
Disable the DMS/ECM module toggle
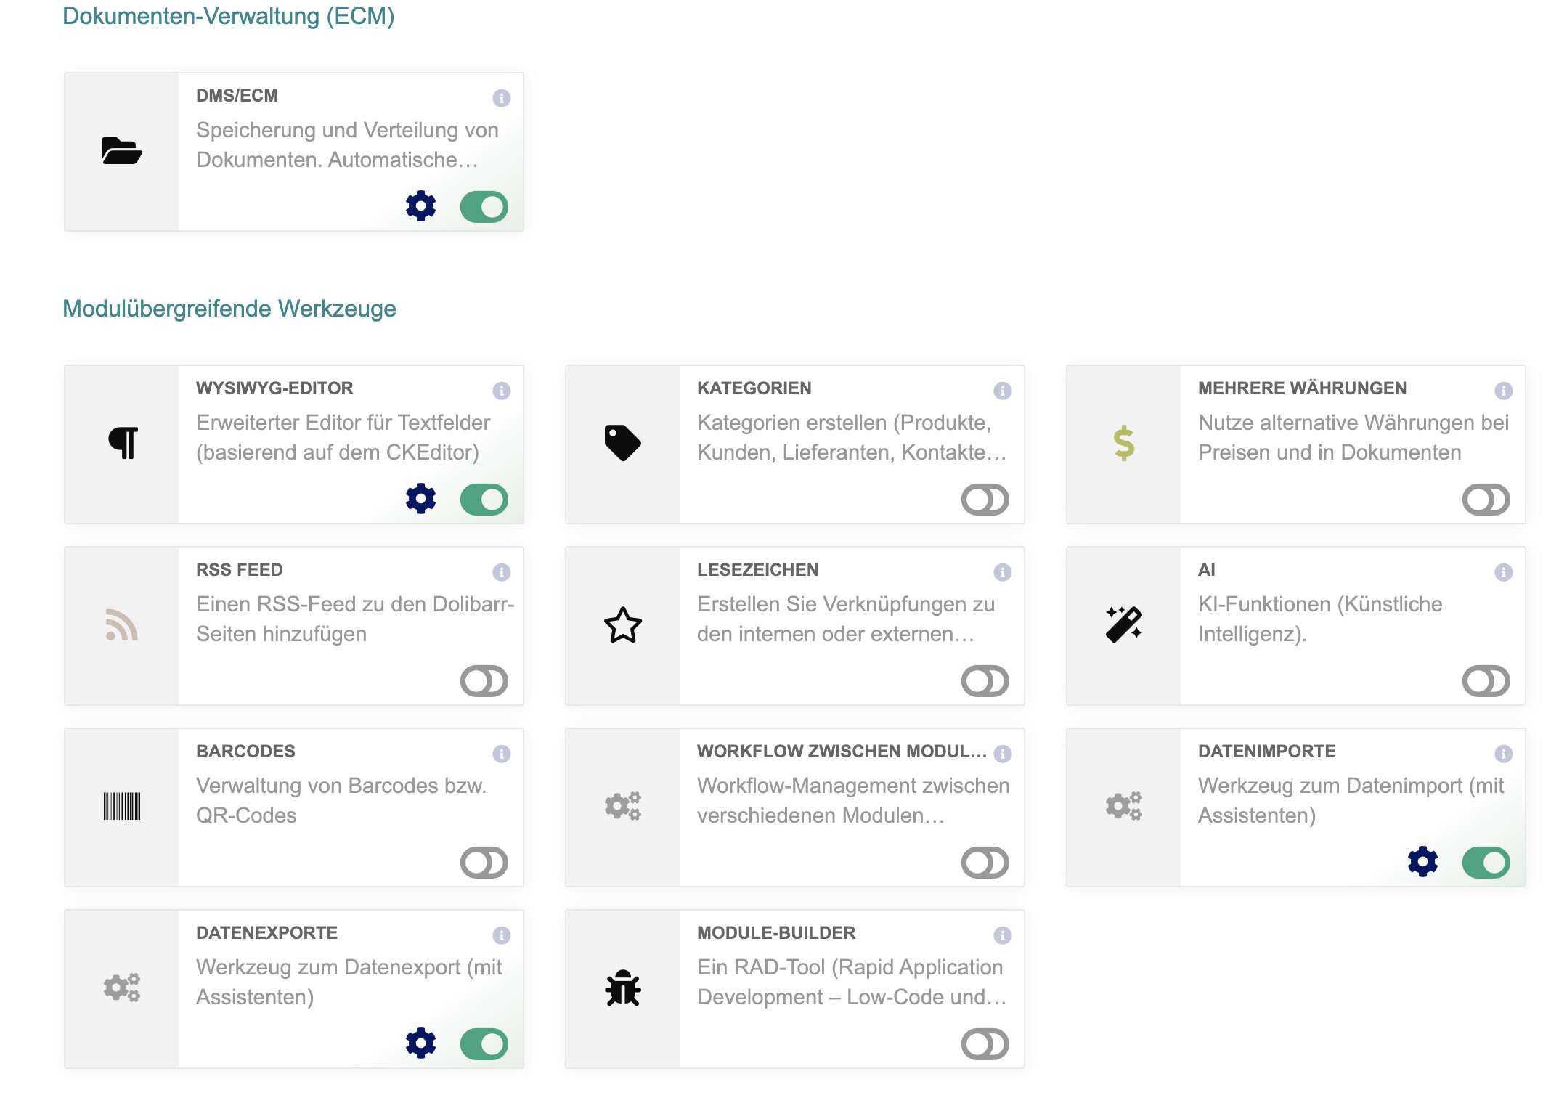484,207
